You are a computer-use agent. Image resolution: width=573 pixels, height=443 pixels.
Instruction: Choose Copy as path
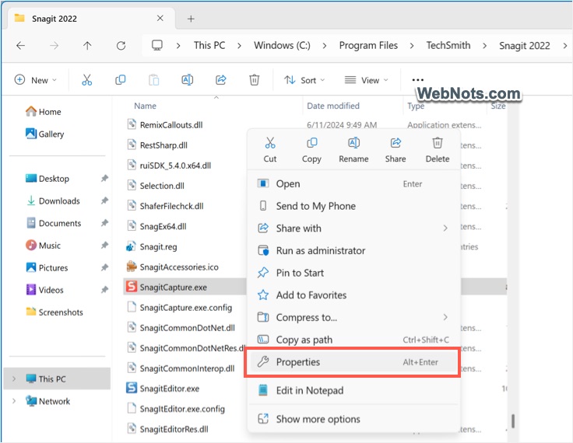click(353, 340)
